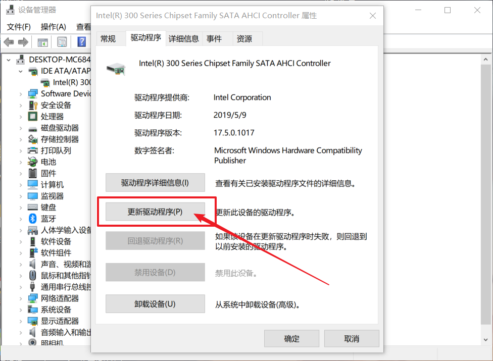493x361 pixels.
Task: Click the disk drive icon next to 磁盘驱动器
Action: click(x=33, y=129)
